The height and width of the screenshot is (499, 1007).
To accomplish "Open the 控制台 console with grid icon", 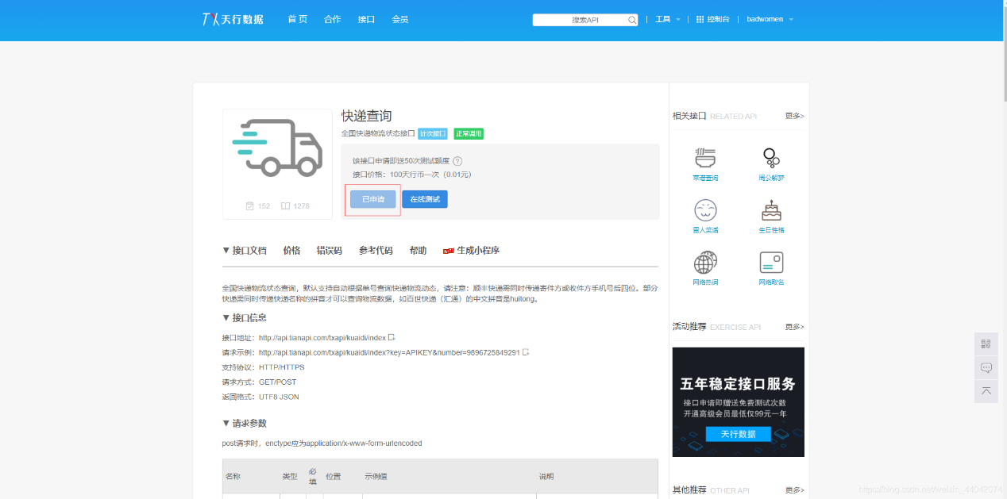I will pos(712,19).
